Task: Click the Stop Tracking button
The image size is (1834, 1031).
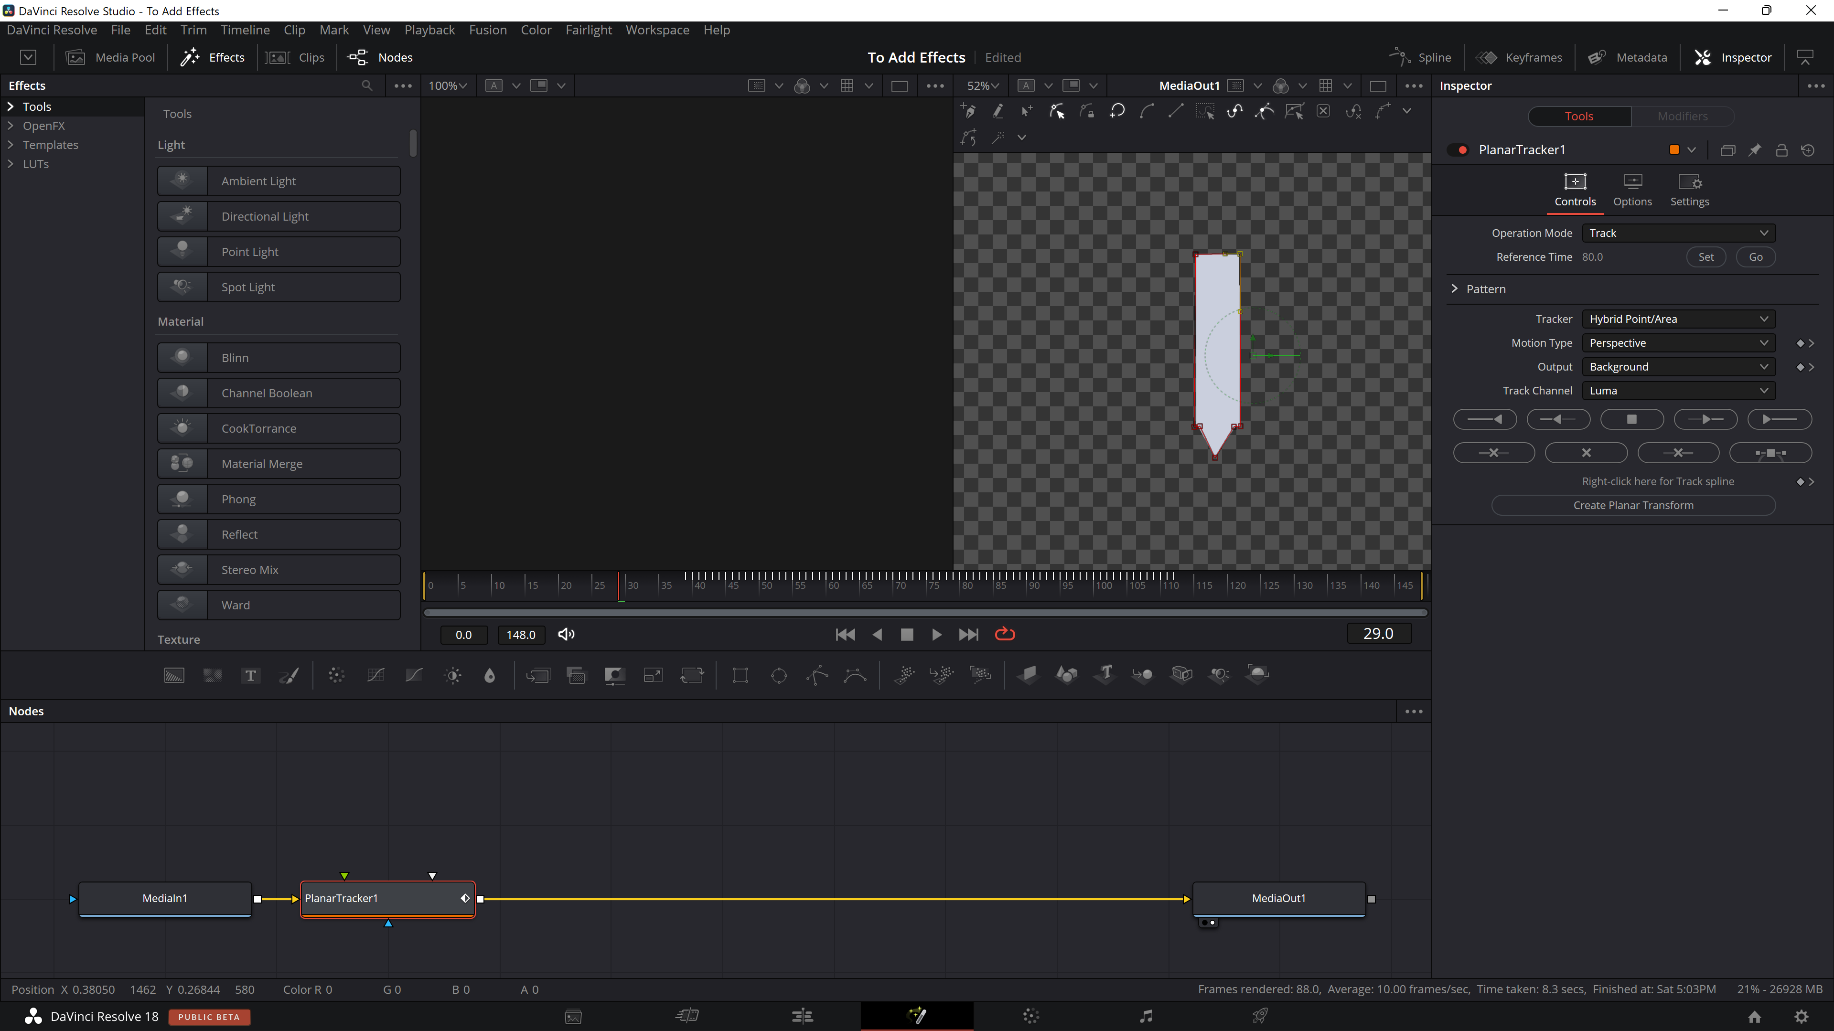Action: [x=1632, y=420]
